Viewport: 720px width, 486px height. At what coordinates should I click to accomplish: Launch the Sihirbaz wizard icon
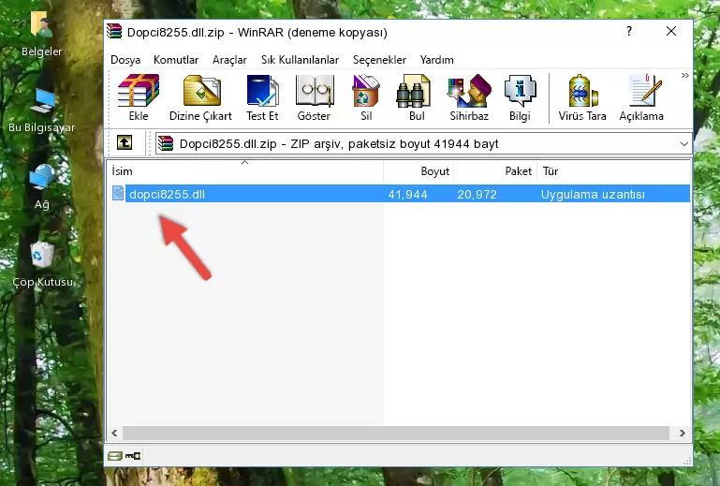coord(469,97)
